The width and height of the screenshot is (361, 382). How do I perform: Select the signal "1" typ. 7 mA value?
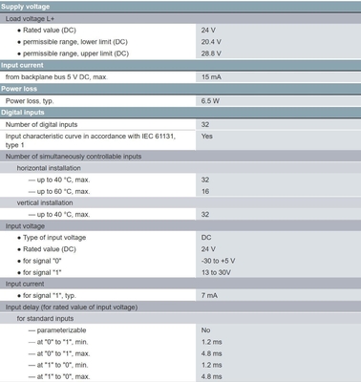tap(209, 295)
